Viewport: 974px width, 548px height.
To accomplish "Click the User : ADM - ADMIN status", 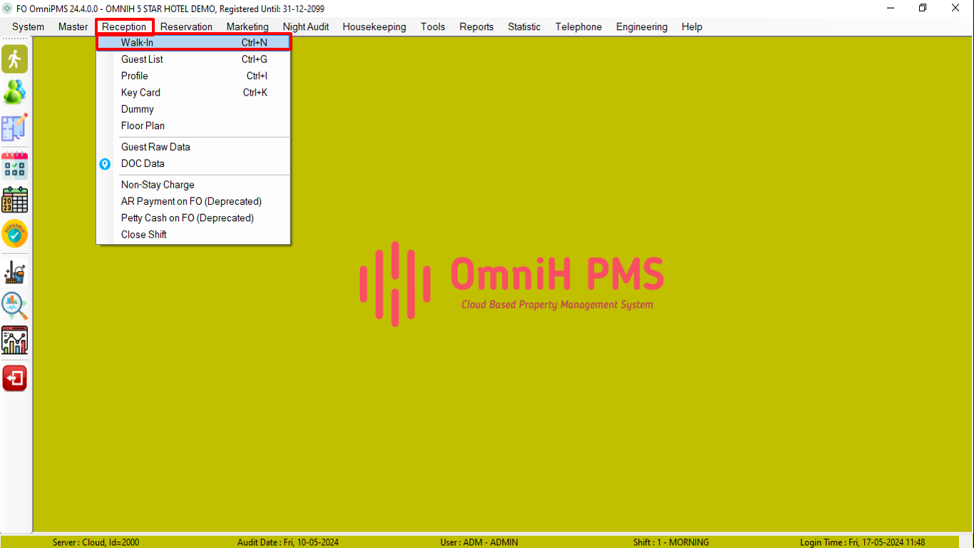I will pyautogui.click(x=479, y=542).
